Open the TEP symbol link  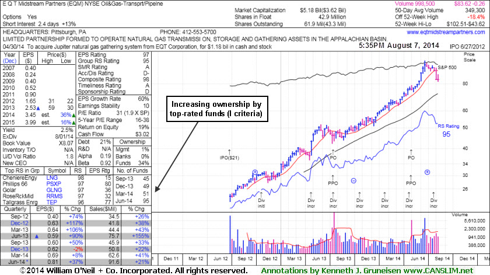click(51, 202)
